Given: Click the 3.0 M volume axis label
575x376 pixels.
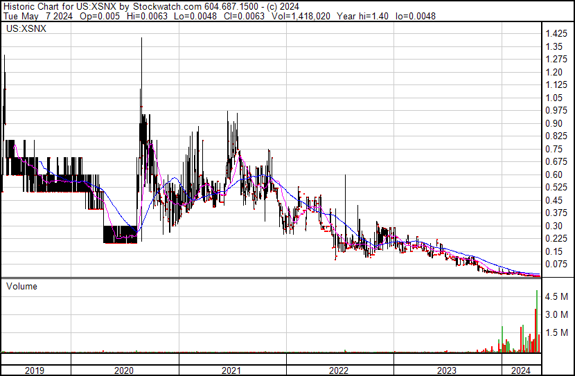Looking at the screenshot, I should (x=557, y=314).
